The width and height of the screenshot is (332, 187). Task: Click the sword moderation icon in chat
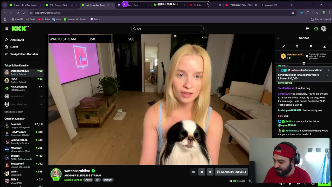click(x=283, y=46)
